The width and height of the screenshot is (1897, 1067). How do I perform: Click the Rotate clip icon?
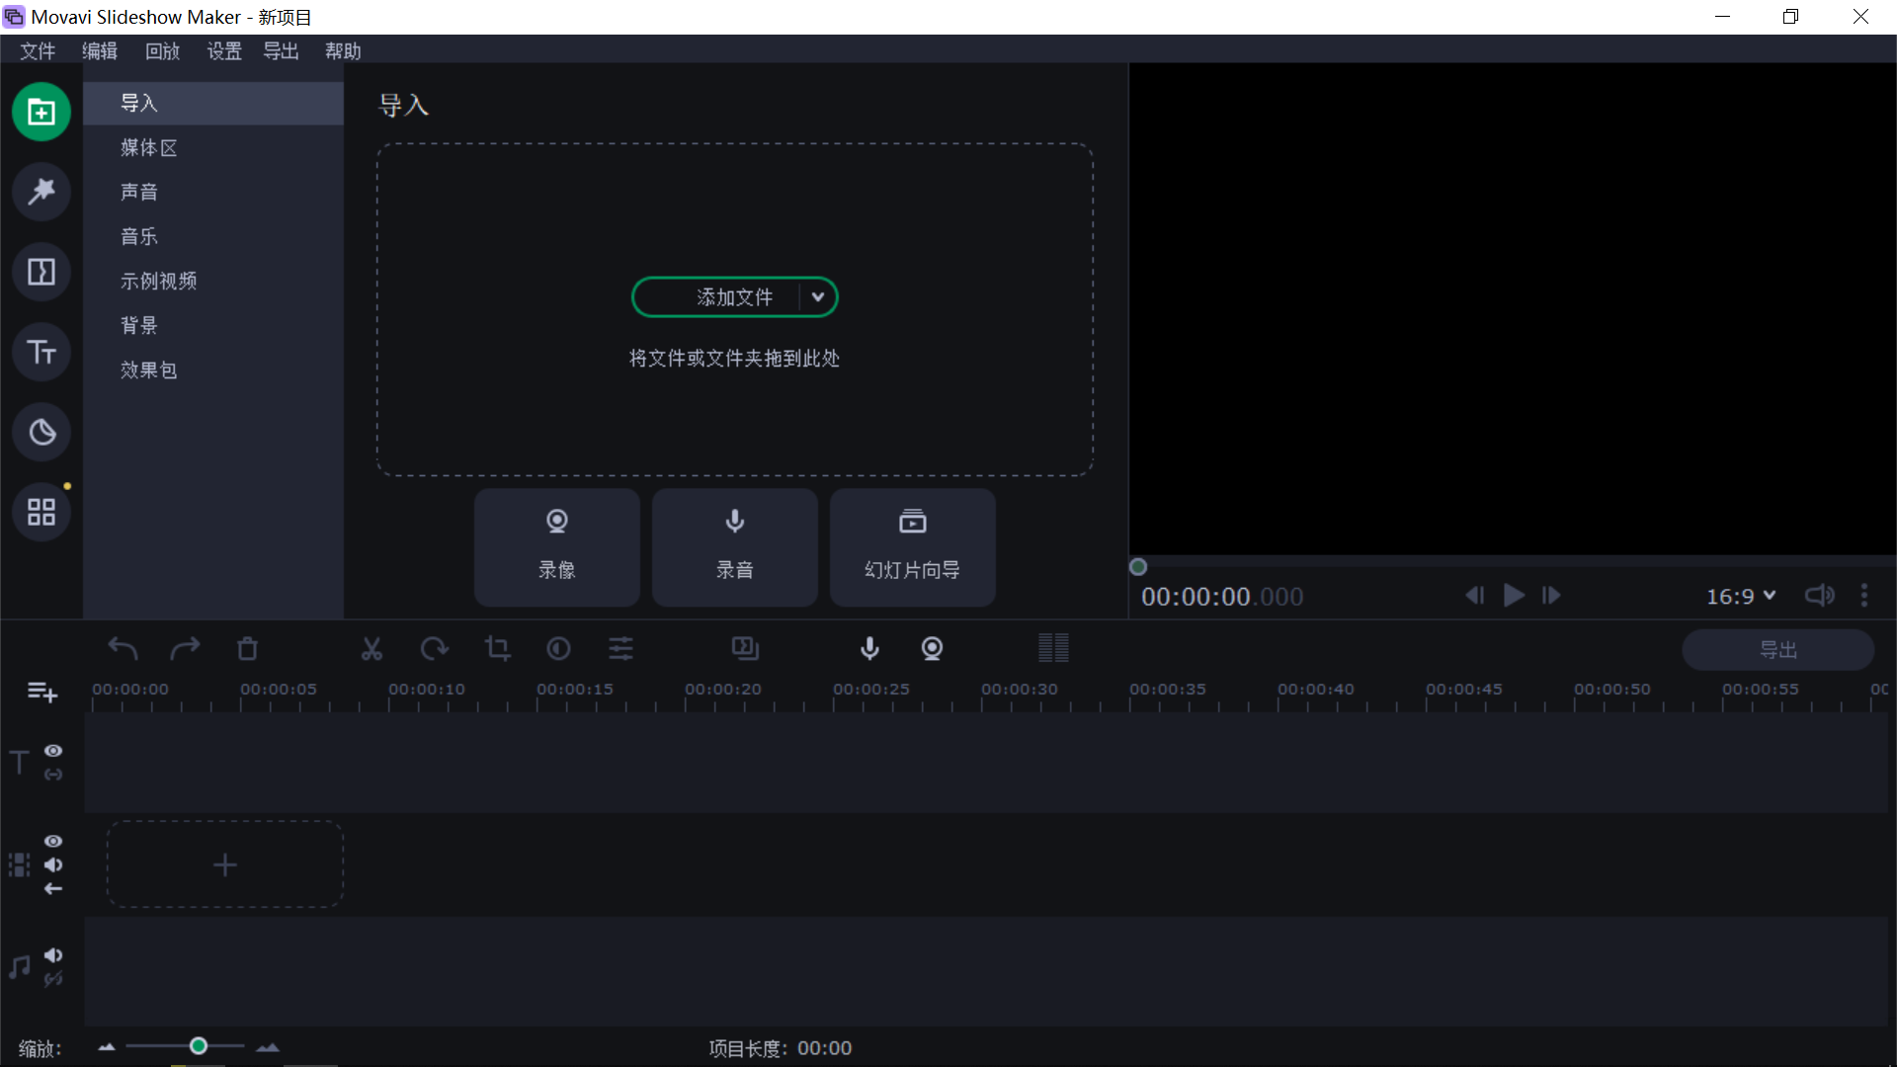coord(434,649)
